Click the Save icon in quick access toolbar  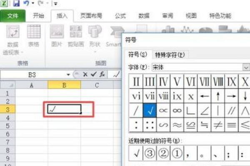pyautogui.click(x=16, y=3)
